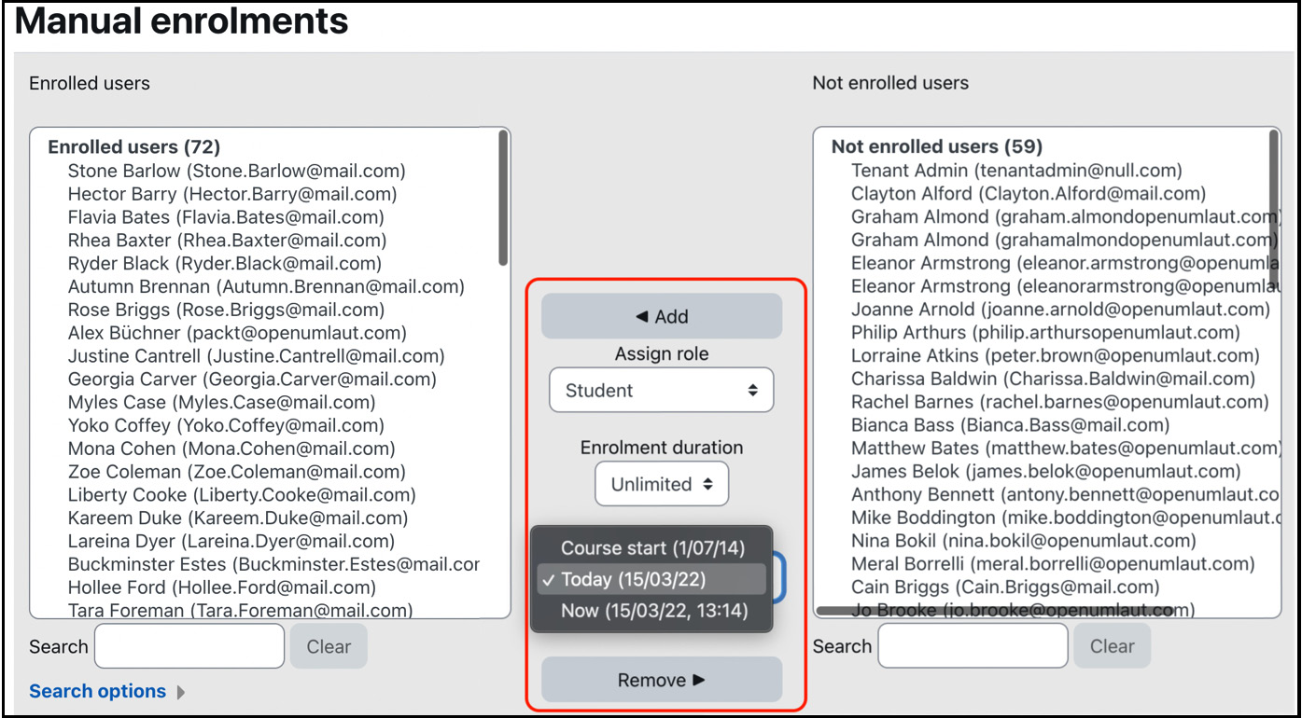Select Nina Bokil in not enrolled users
The height and width of the screenshot is (718, 1302).
pos(1024,541)
